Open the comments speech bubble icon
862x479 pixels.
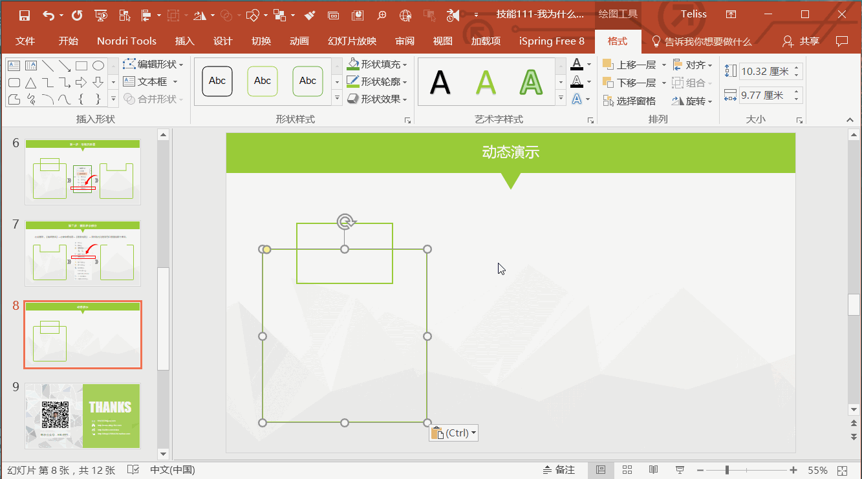click(842, 41)
